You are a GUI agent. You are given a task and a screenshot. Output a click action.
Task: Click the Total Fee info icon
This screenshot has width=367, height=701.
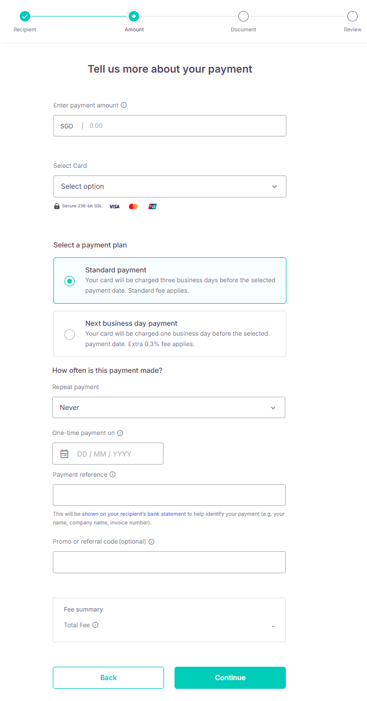click(x=95, y=625)
